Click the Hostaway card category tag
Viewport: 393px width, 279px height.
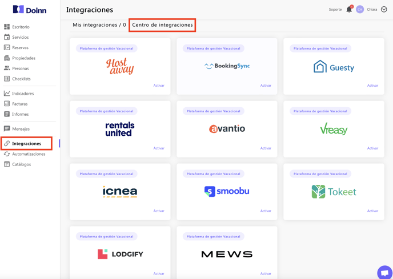[x=106, y=48]
